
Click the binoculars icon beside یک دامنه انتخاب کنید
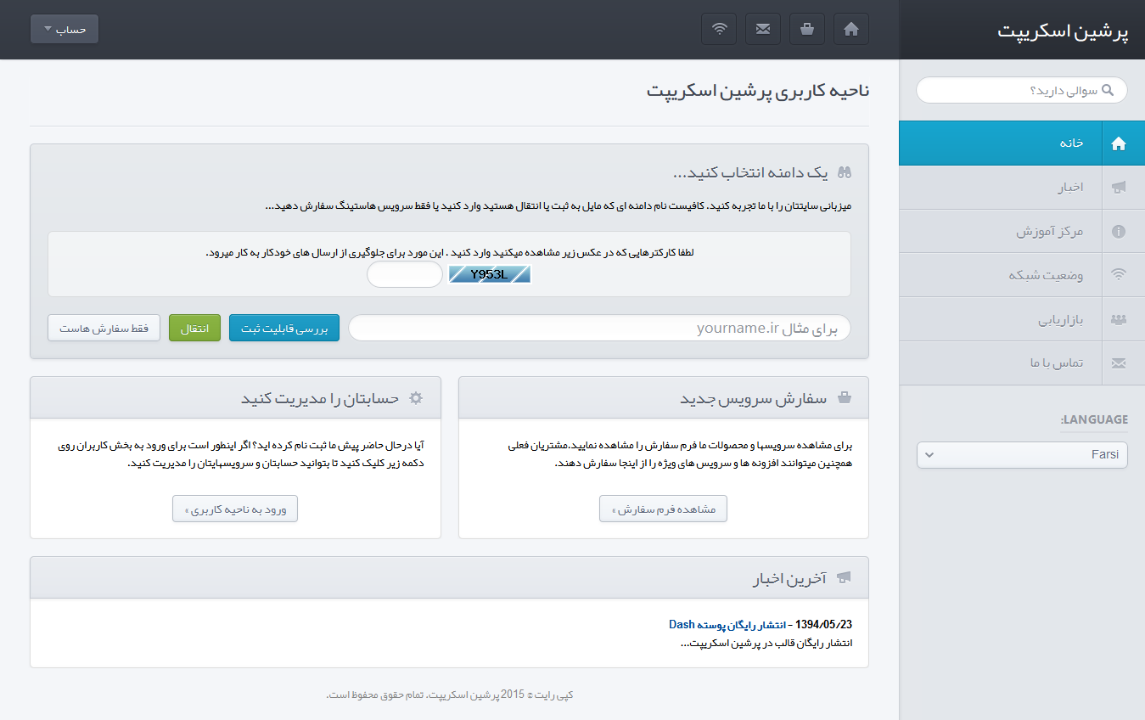pos(844,172)
